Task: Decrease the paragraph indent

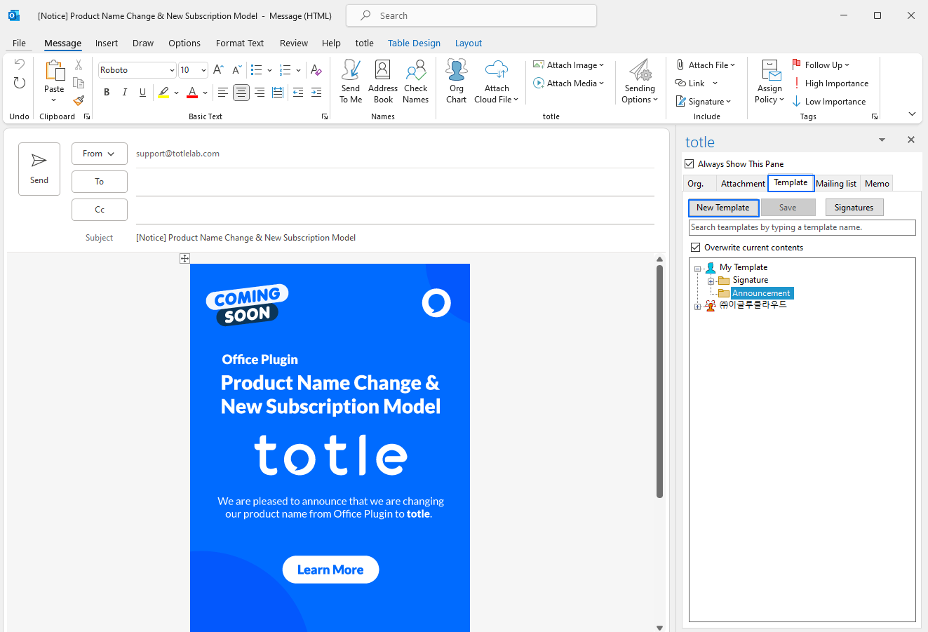Action: point(298,92)
